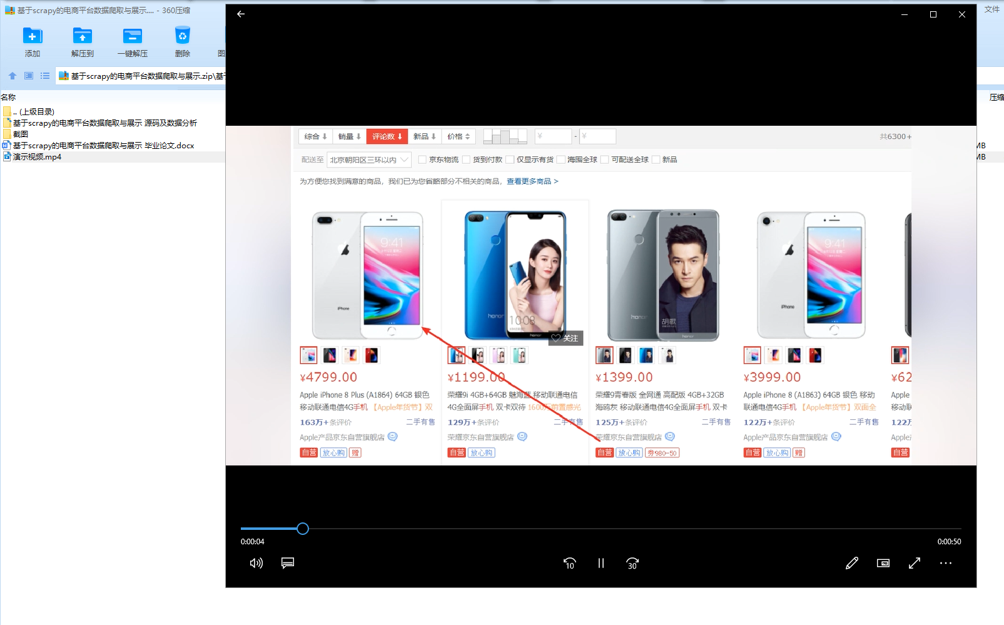The width and height of the screenshot is (1004, 625).
Task: Skip forward 30 seconds
Action: pos(632,563)
